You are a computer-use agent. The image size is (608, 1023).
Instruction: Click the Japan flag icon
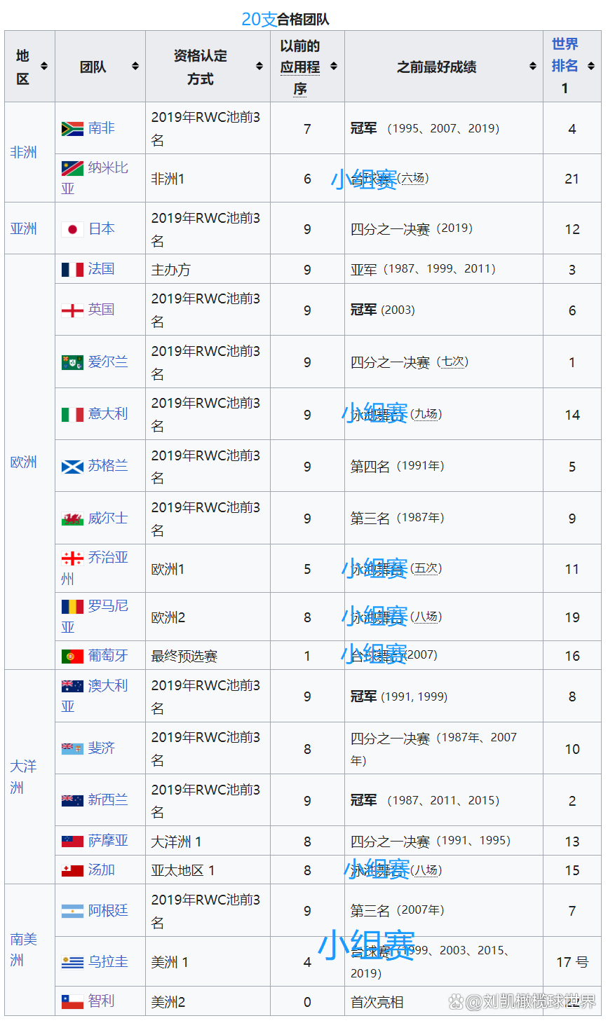[x=72, y=229]
